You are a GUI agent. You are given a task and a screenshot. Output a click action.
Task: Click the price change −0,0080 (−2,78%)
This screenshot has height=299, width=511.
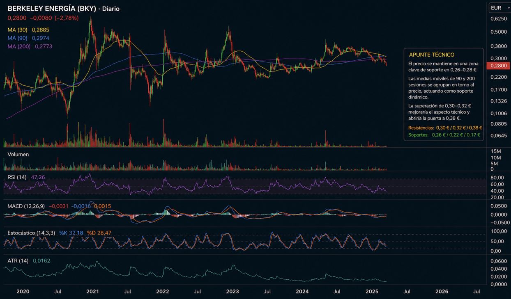(54, 18)
